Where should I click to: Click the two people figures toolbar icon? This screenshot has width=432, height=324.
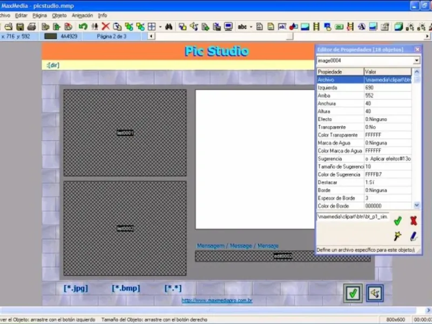95,26
